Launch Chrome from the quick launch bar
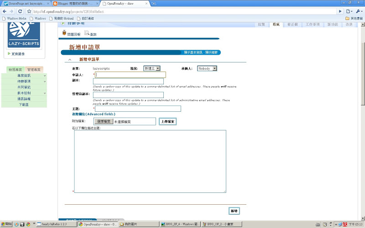365x228 pixels. (x=28, y=224)
